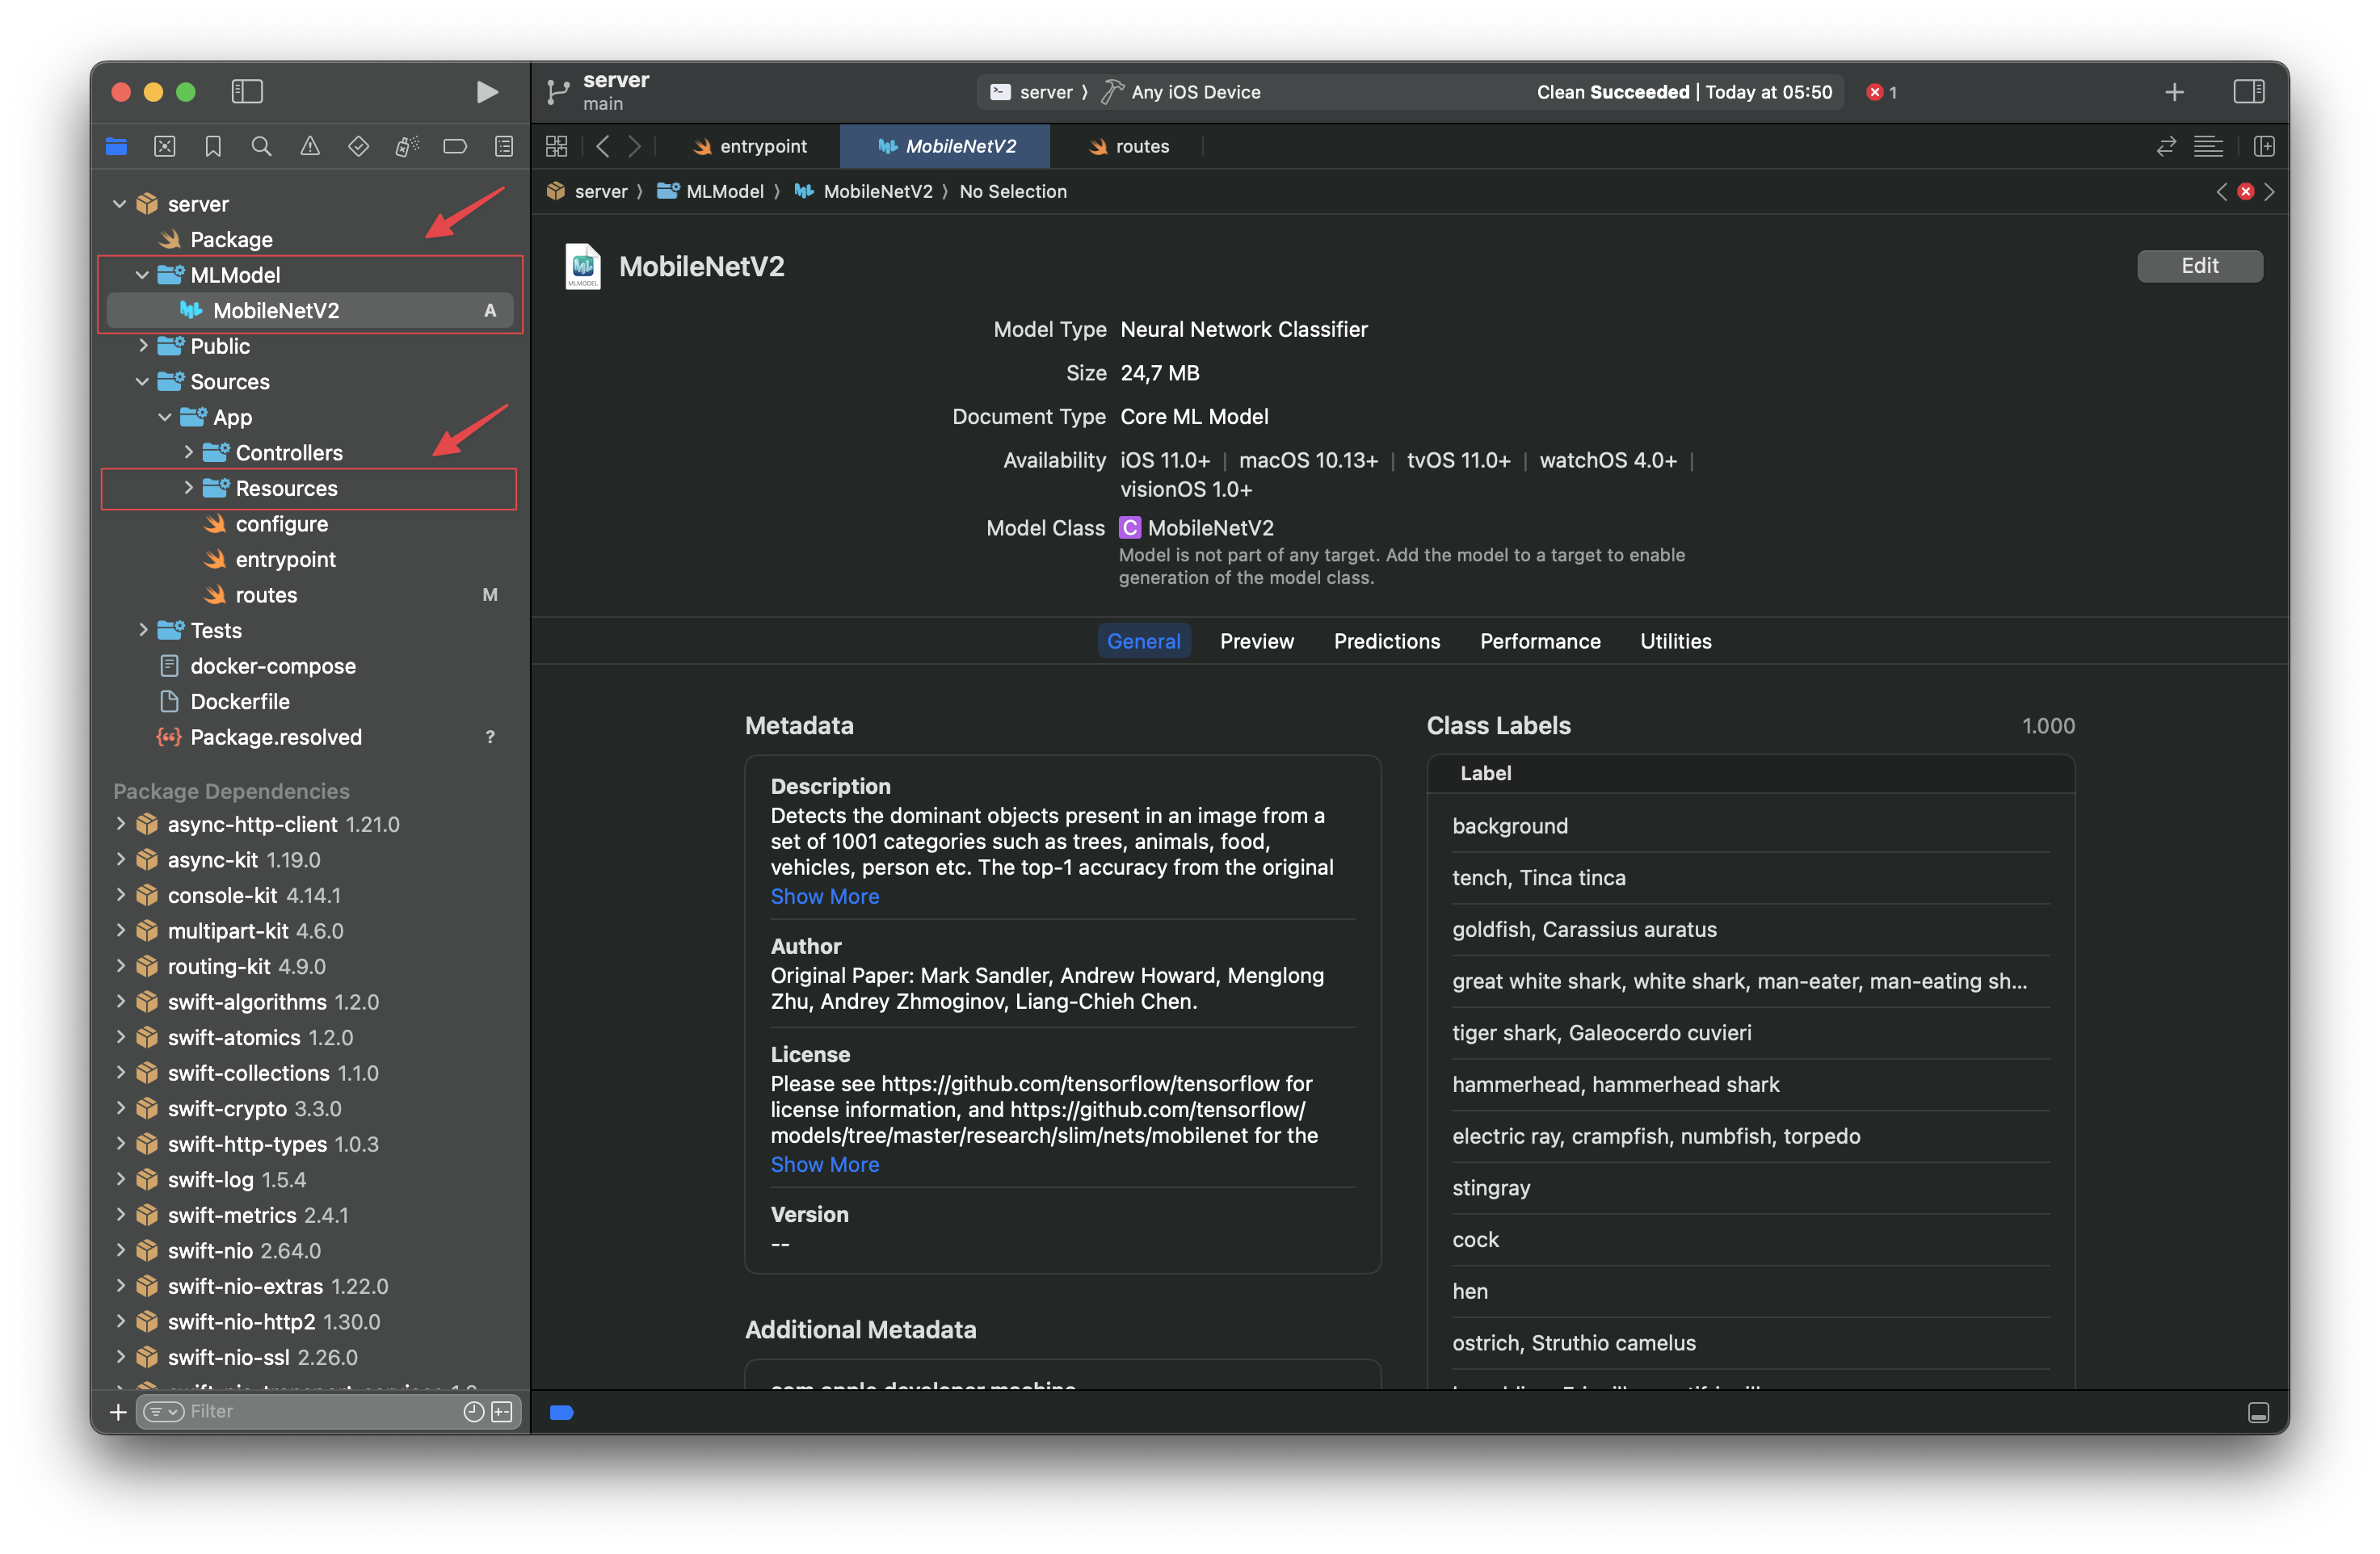Screen dimensions: 2380x1554
Task: Open the Test navigator checkmark icon
Action: [x=358, y=146]
